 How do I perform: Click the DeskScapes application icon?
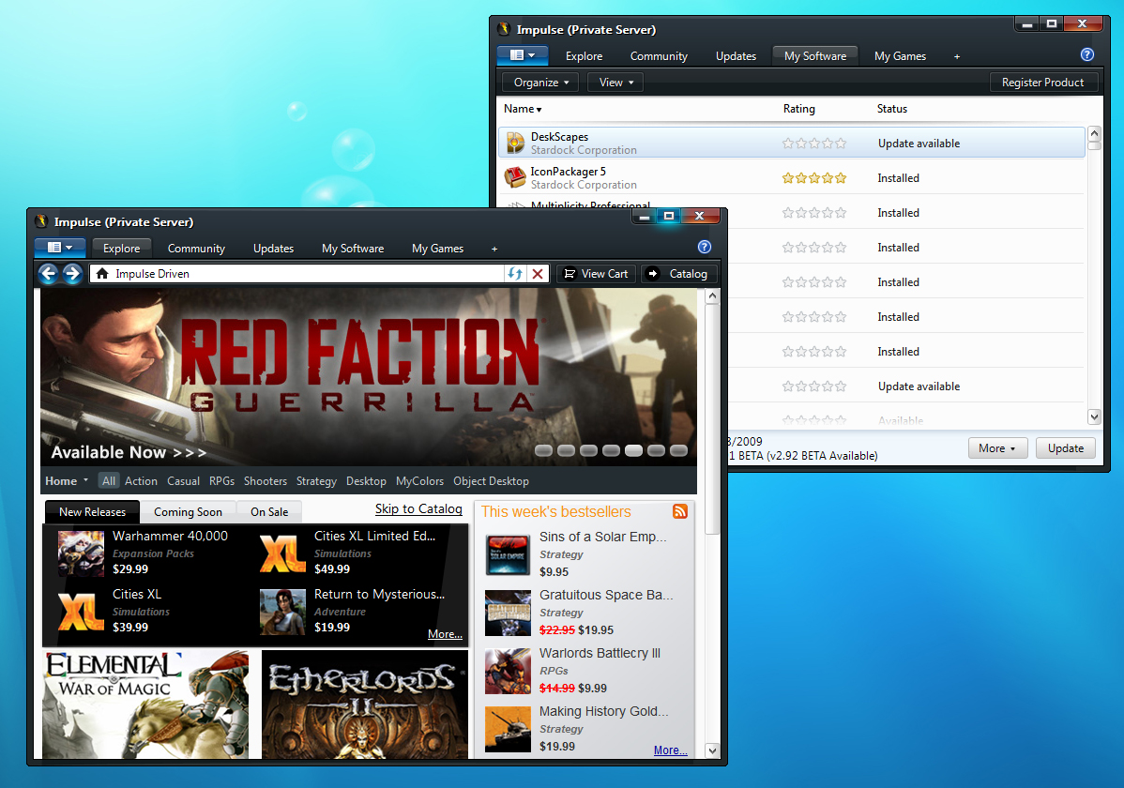click(x=516, y=143)
